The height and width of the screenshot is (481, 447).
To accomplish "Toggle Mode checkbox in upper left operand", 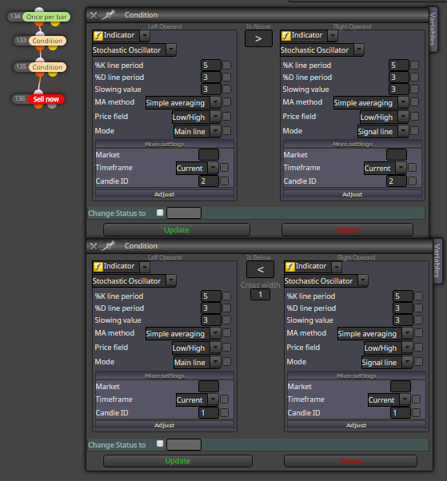I will [226, 131].
